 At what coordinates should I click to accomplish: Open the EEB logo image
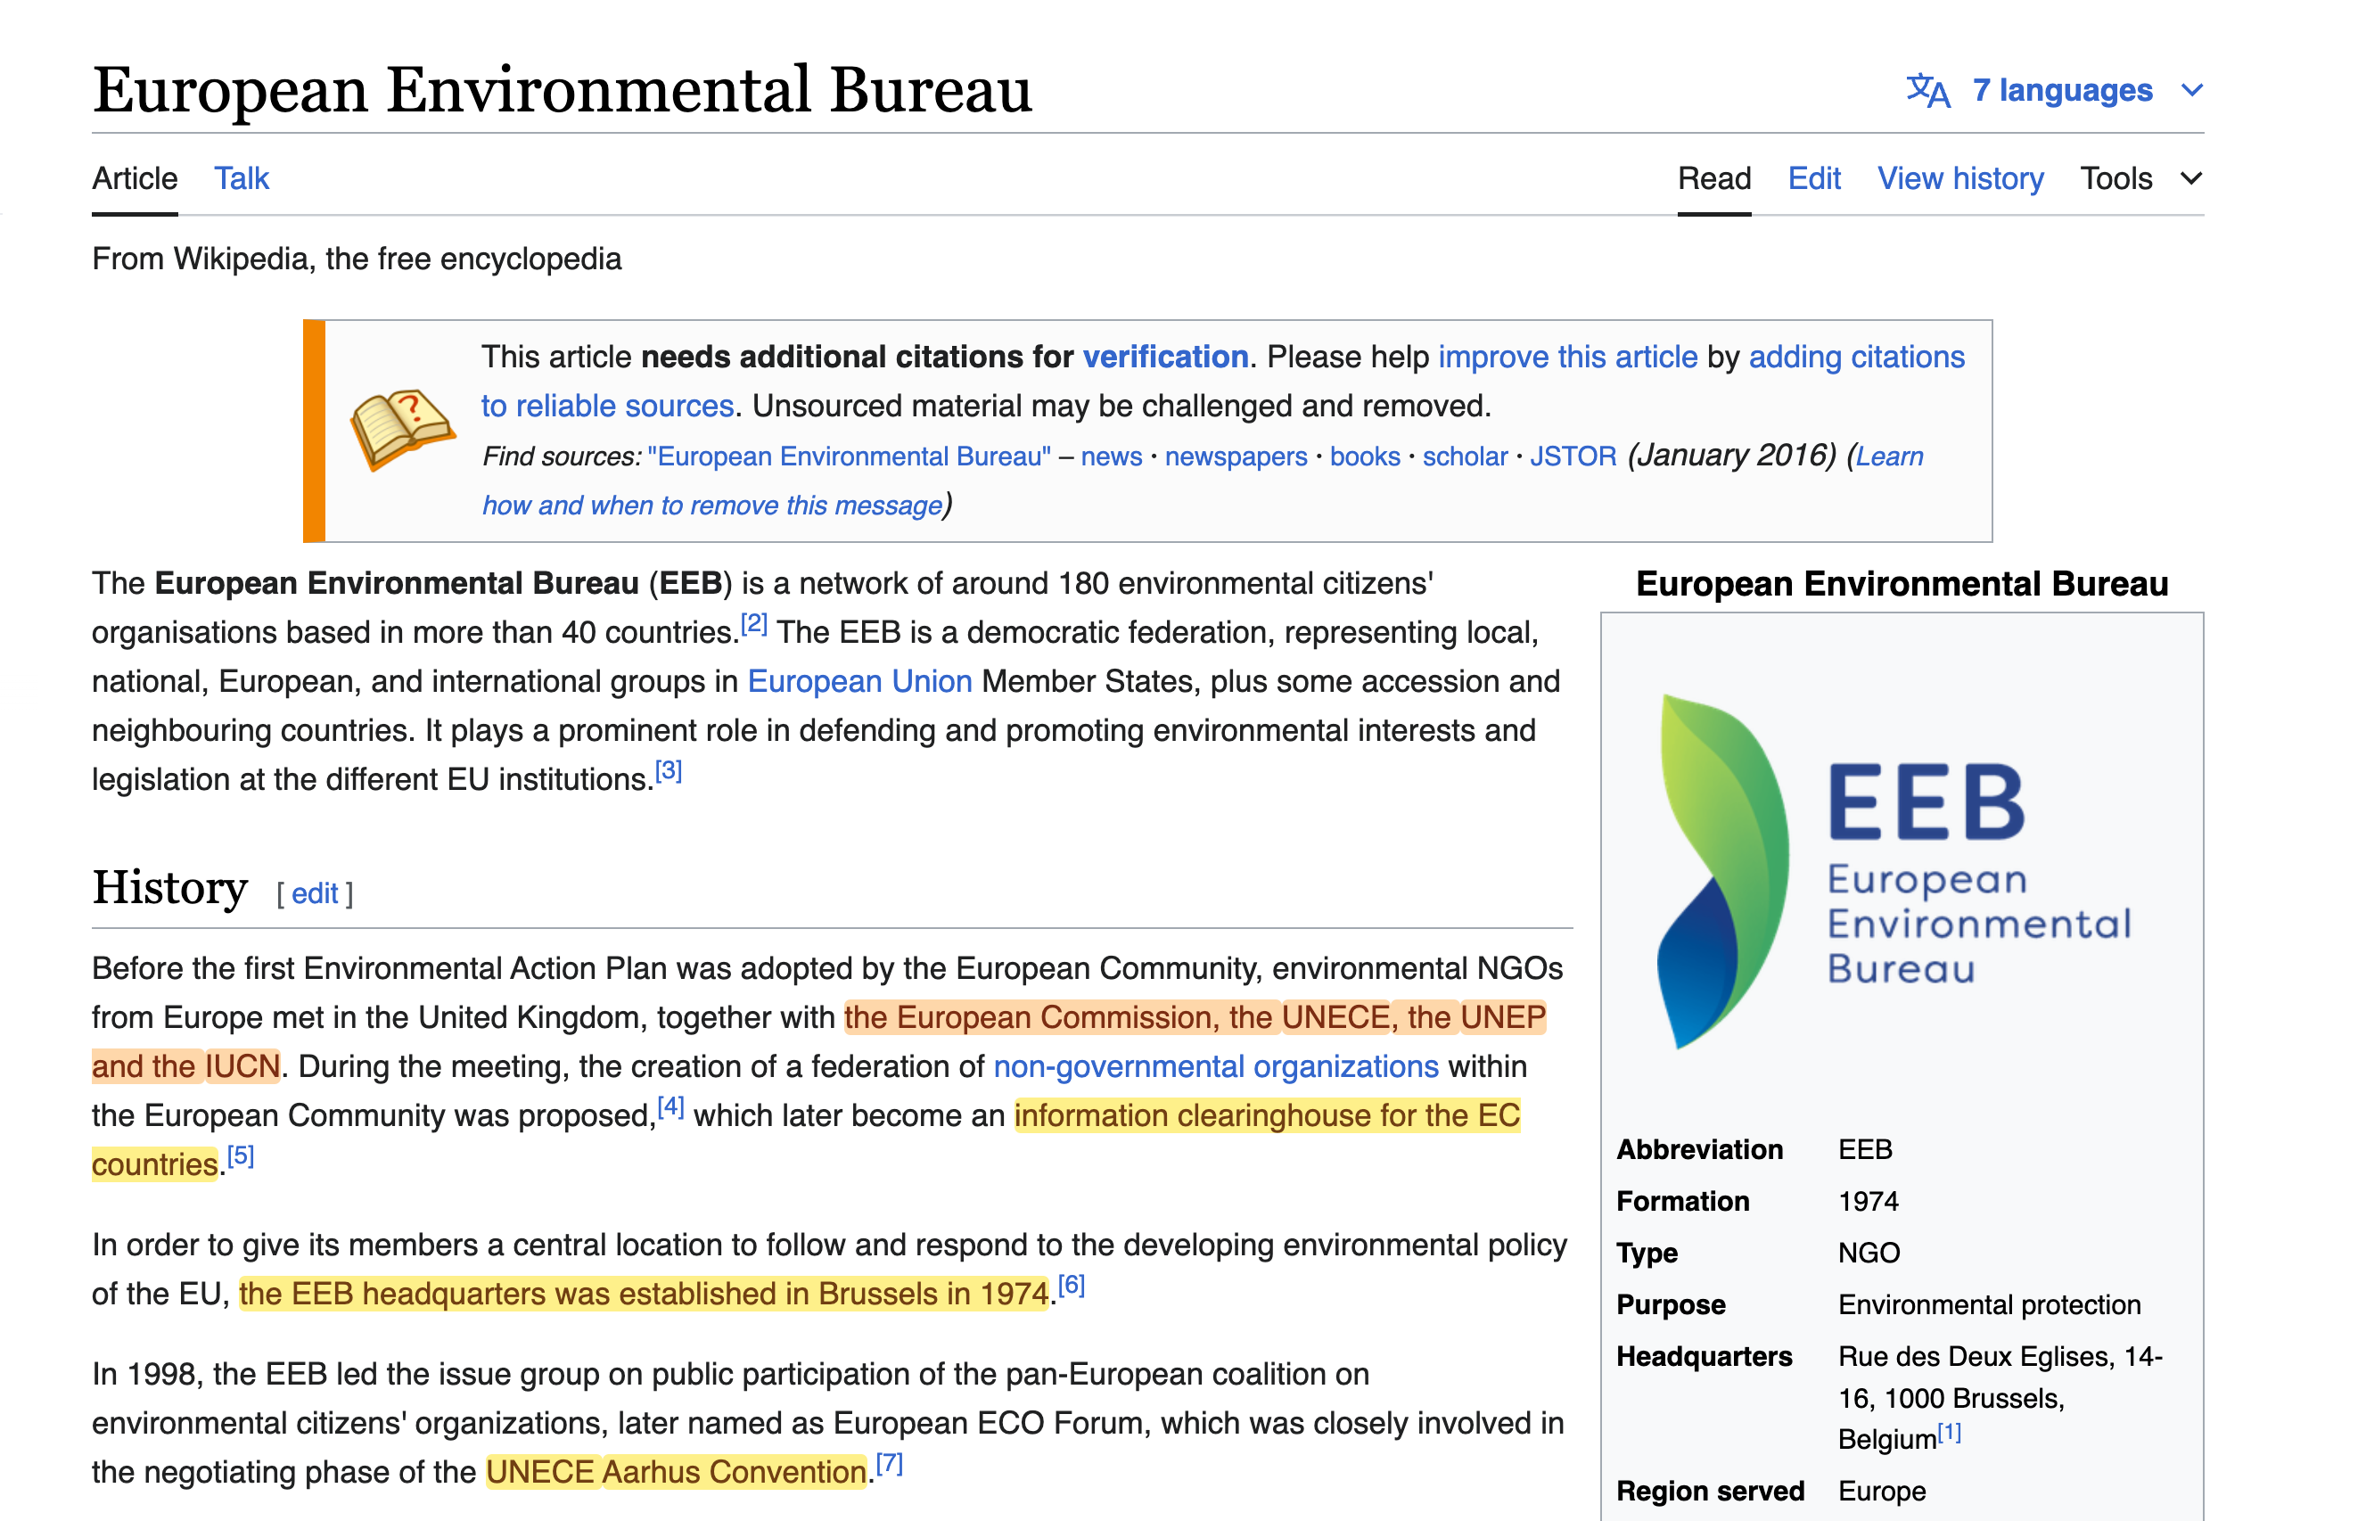point(1894,871)
